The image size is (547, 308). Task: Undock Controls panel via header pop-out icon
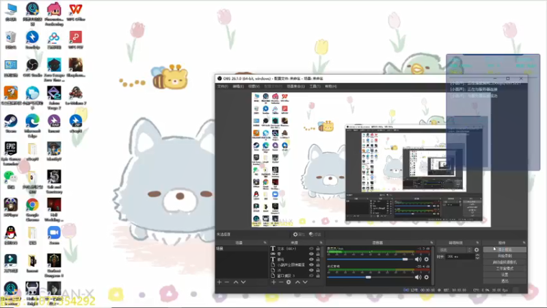point(524,242)
